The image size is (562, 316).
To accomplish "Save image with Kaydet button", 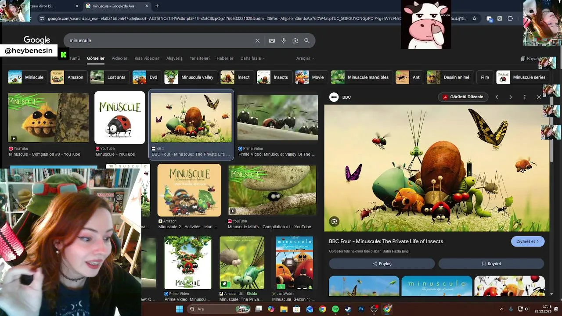I will 491,264.
